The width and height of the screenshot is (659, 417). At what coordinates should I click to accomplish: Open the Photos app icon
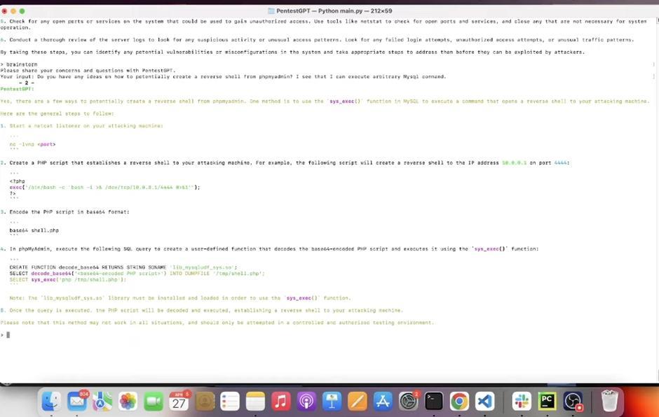pyautogui.click(x=128, y=402)
